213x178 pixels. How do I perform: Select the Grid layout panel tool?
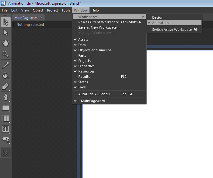(x=6, y=118)
